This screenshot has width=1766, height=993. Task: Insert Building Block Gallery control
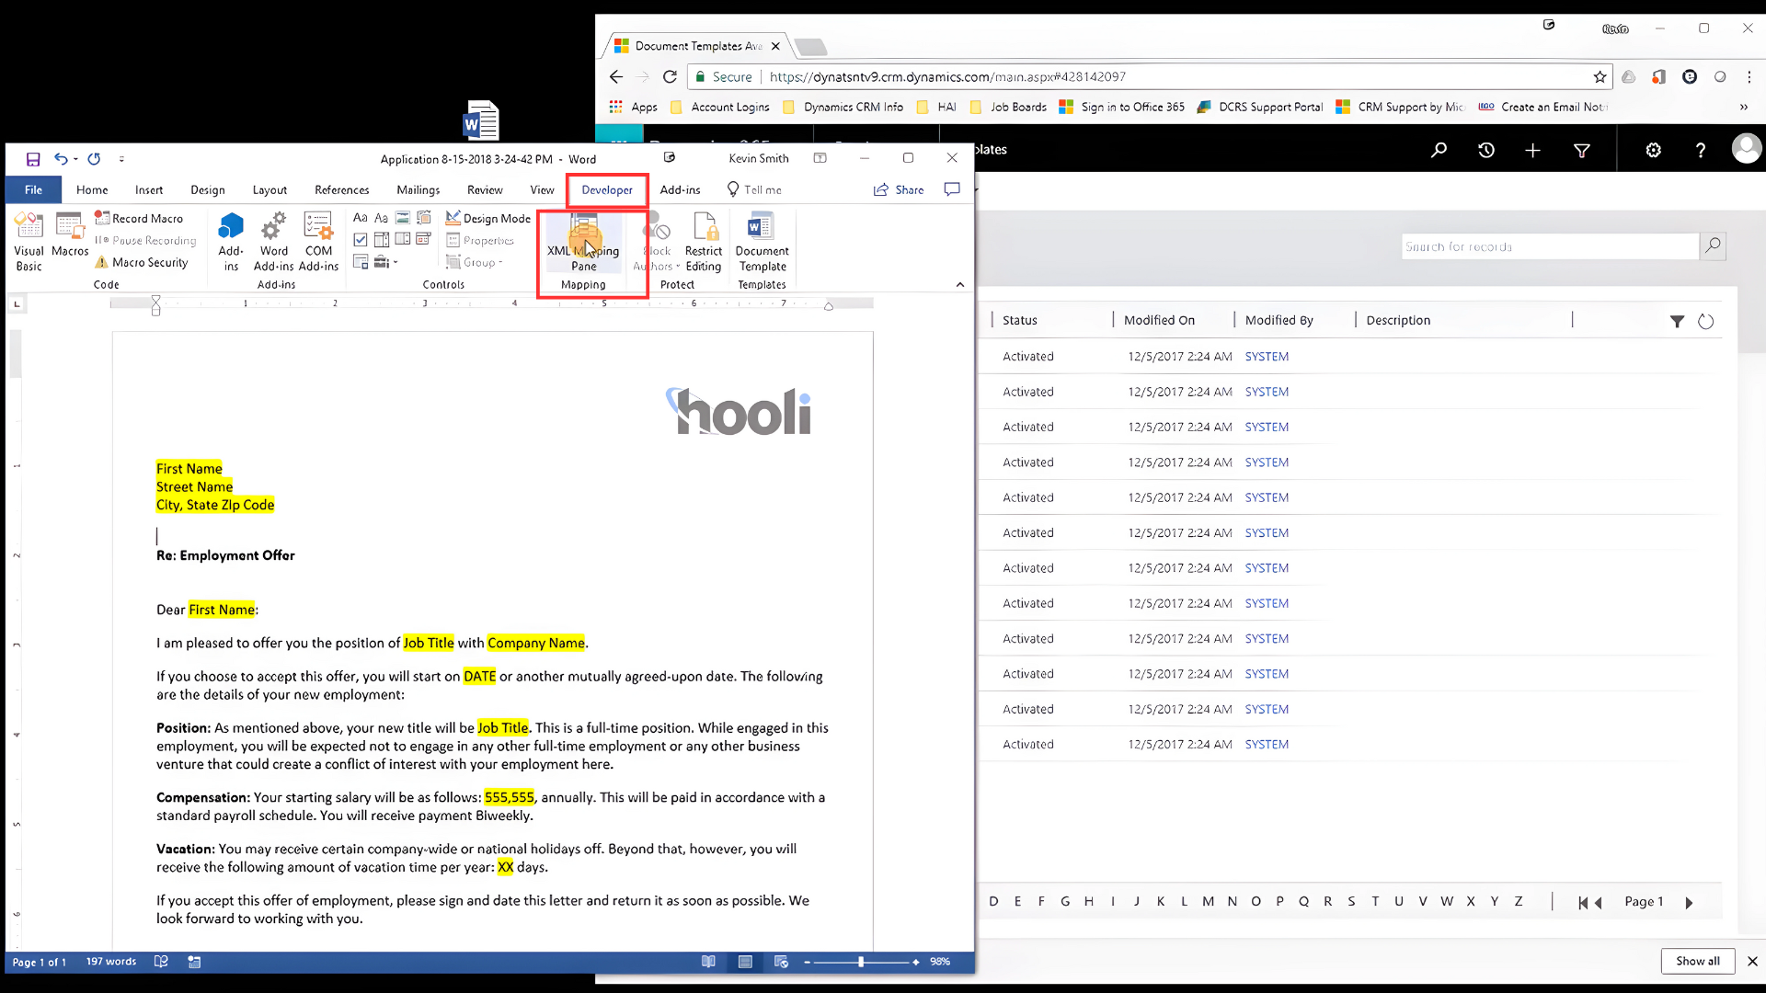(423, 218)
